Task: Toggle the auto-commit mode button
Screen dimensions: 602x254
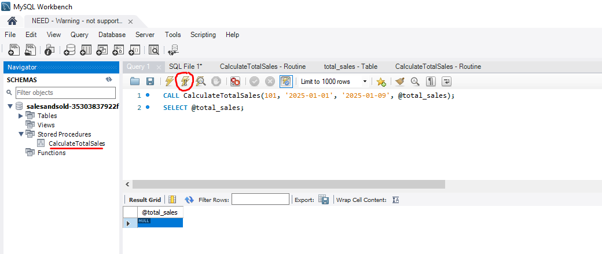Action: pos(286,81)
